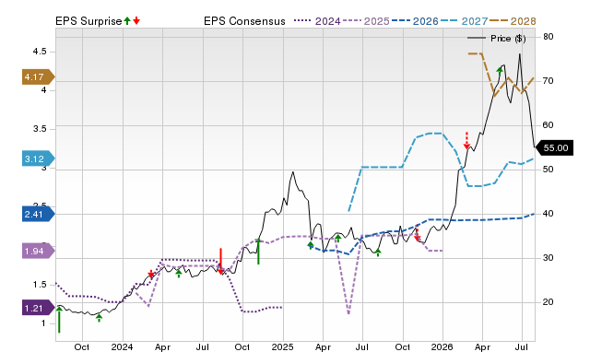Click the 70 price axis label
Viewport: 590px width, 352px height.
point(549,81)
